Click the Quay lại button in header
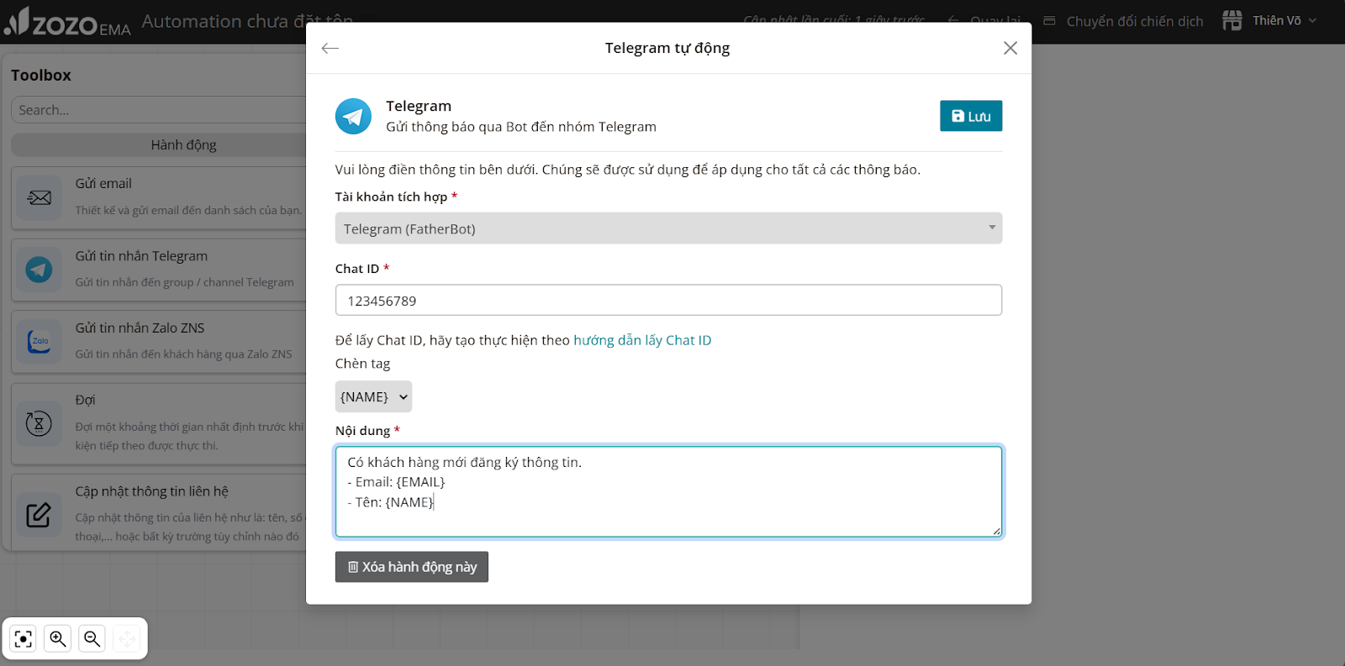The height and width of the screenshot is (666, 1345). 984,21
